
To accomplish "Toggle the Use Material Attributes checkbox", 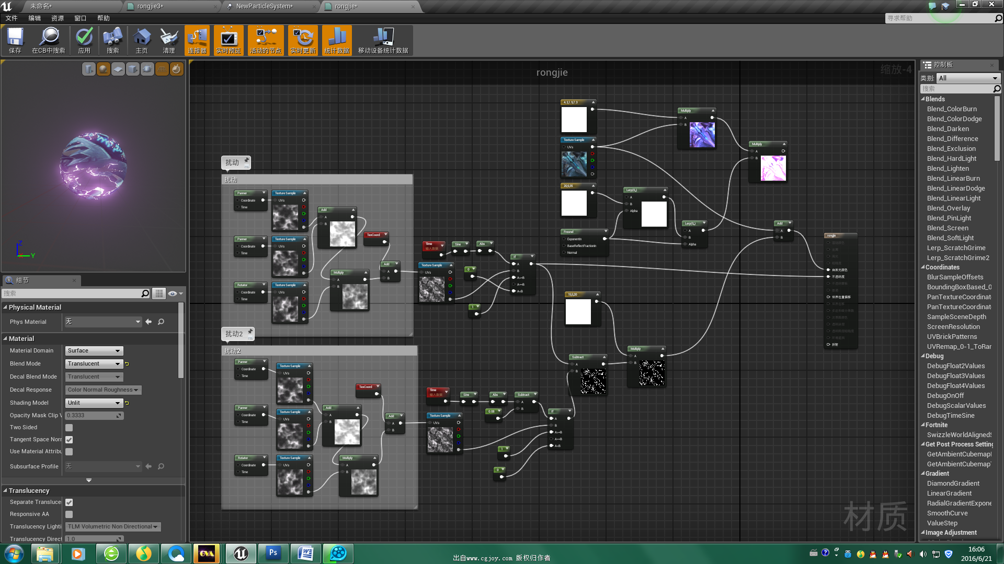I will click(x=69, y=452).
